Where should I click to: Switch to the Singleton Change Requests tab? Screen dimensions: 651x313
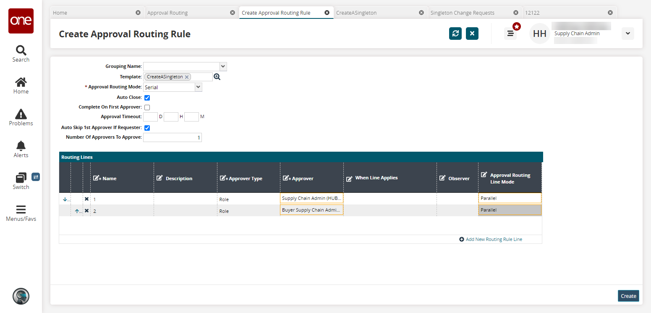462,13
